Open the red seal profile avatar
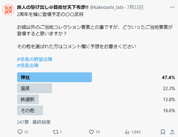The image size is (178, 137). coord(9,10)
